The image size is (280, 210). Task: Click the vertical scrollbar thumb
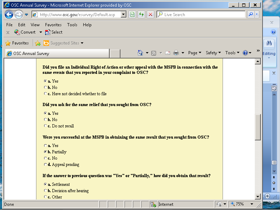(258, 127)
